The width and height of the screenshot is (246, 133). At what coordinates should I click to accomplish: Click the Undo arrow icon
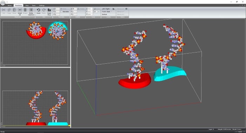click(x=39, y=10)
